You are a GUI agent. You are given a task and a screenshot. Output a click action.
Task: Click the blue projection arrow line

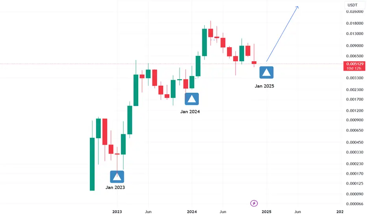click(x=282, y=34)
